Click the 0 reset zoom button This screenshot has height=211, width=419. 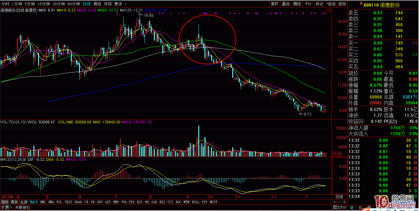pos(344,202)
